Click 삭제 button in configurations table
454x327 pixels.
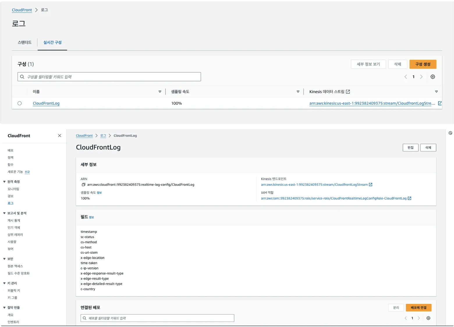[398, 64]
